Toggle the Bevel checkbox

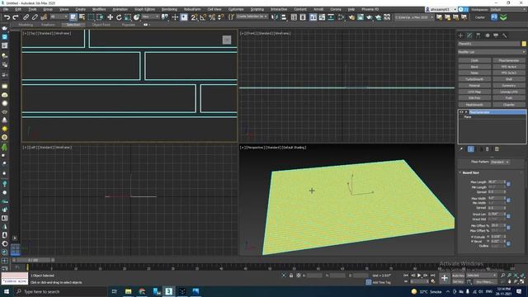pyautogui.click(x=472, y=242)
